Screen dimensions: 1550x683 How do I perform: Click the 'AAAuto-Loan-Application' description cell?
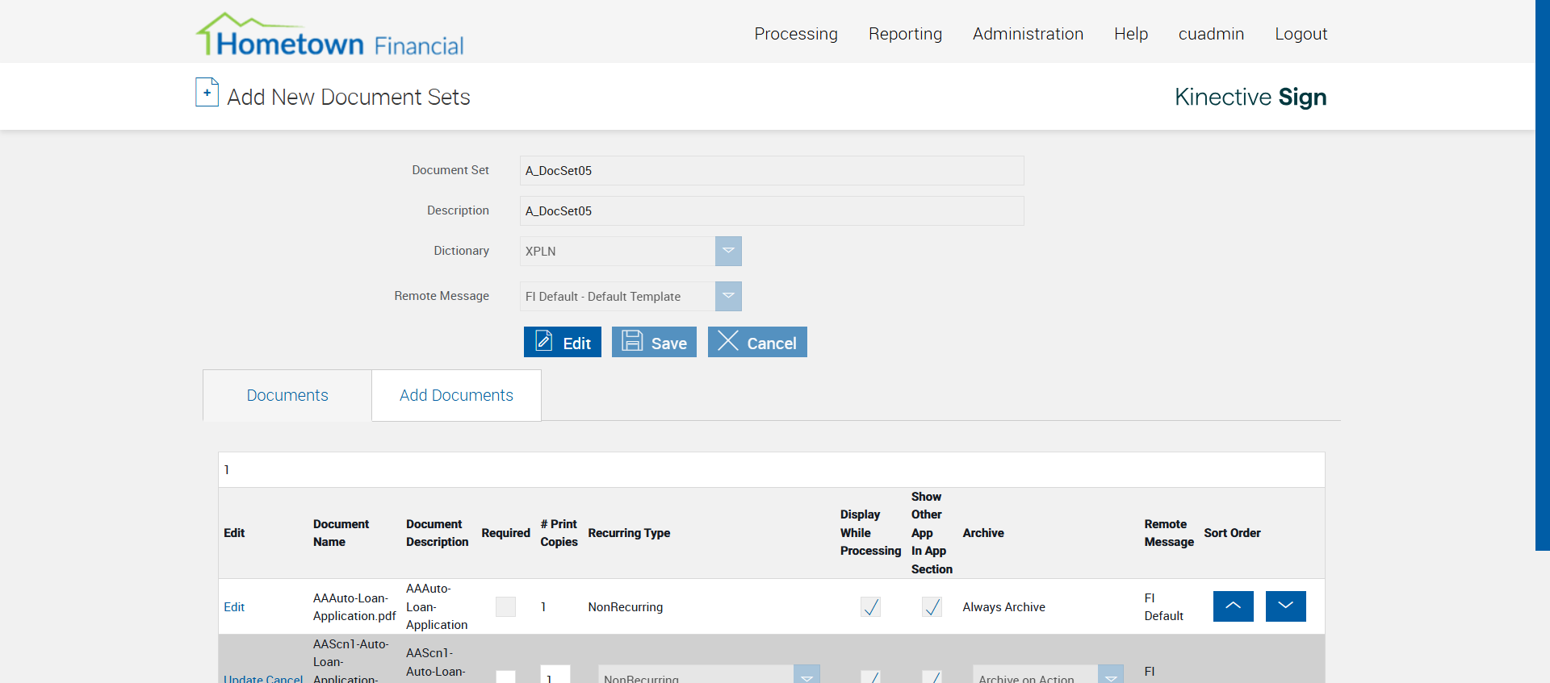(x=437, y=607)
